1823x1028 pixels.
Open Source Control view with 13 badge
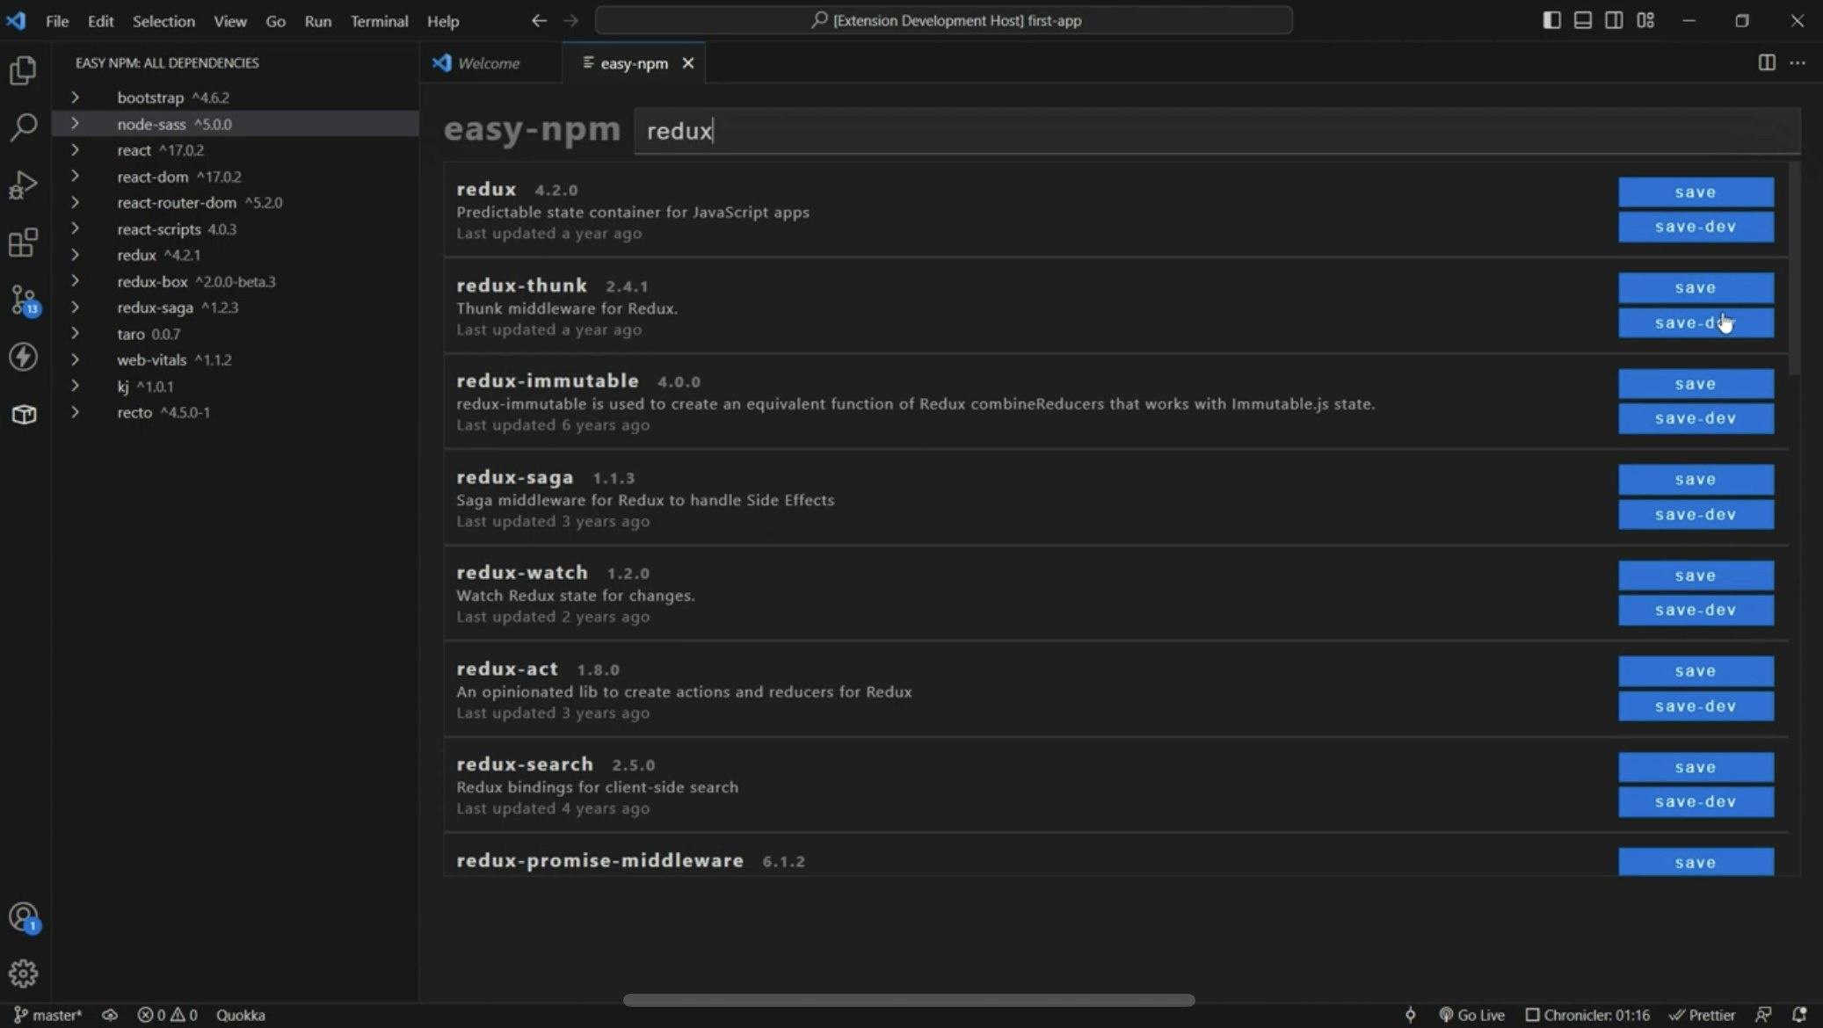(24, 300)
